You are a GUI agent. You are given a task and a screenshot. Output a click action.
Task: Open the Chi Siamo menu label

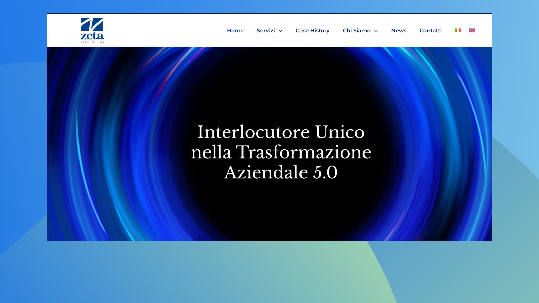tap(356, 31)
